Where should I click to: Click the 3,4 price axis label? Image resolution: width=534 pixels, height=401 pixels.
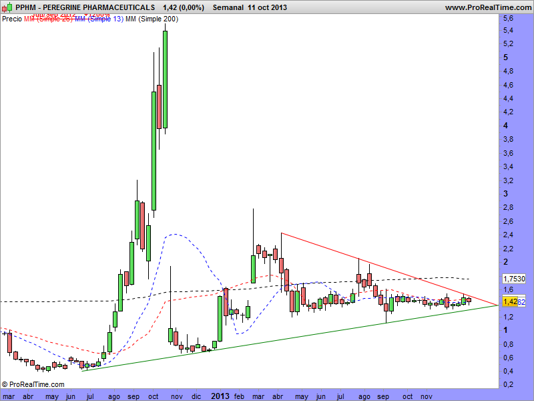[x=508, y=167]
